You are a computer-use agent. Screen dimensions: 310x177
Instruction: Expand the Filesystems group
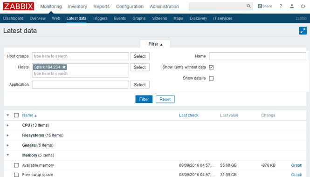(8, 136)
